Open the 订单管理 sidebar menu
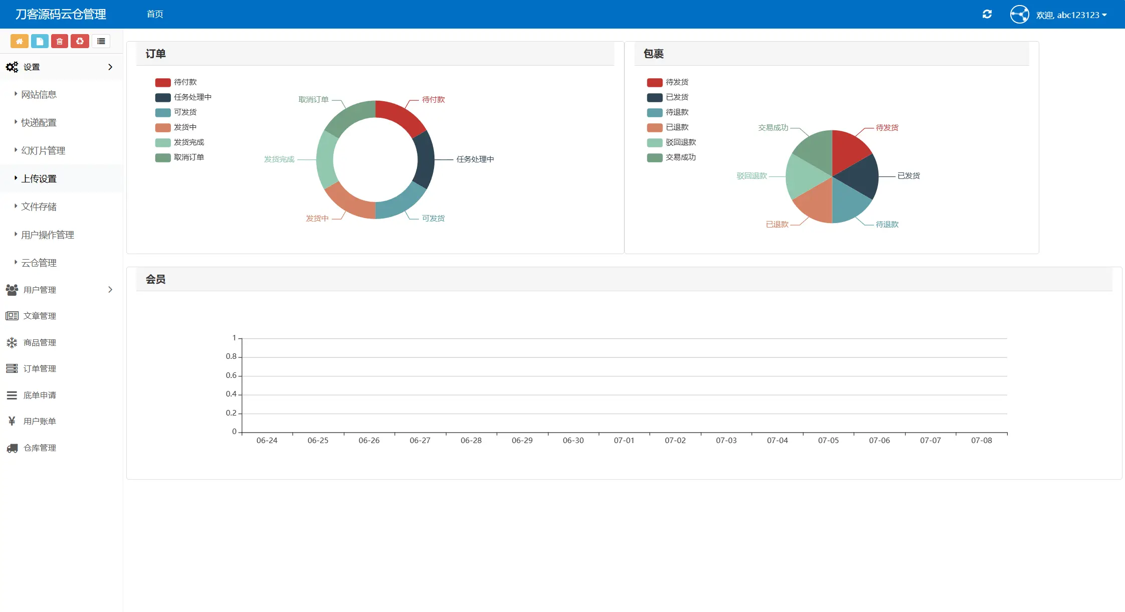Screen dimensions: 1125x612 (40, 368)
